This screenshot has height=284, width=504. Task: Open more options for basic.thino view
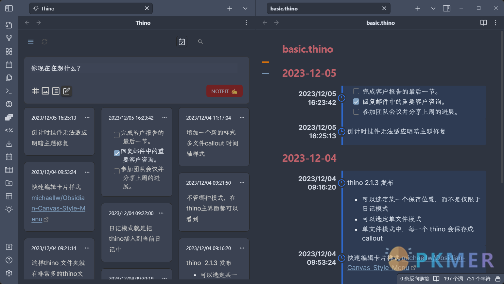(495, 23)
